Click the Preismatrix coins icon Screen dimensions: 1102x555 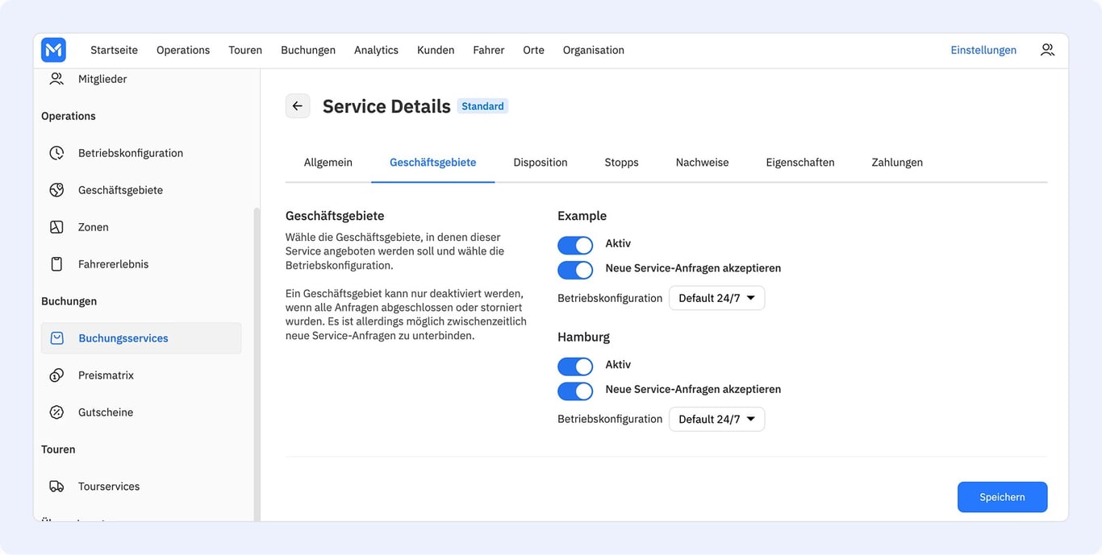(56, 375)
